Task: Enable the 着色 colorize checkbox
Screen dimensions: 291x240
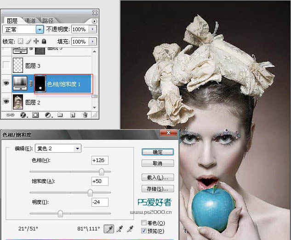Action: pos(144,223)
